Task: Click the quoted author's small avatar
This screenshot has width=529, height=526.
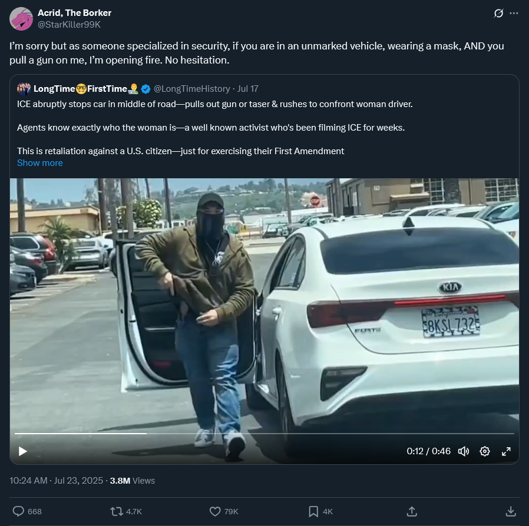Action: 24,89
